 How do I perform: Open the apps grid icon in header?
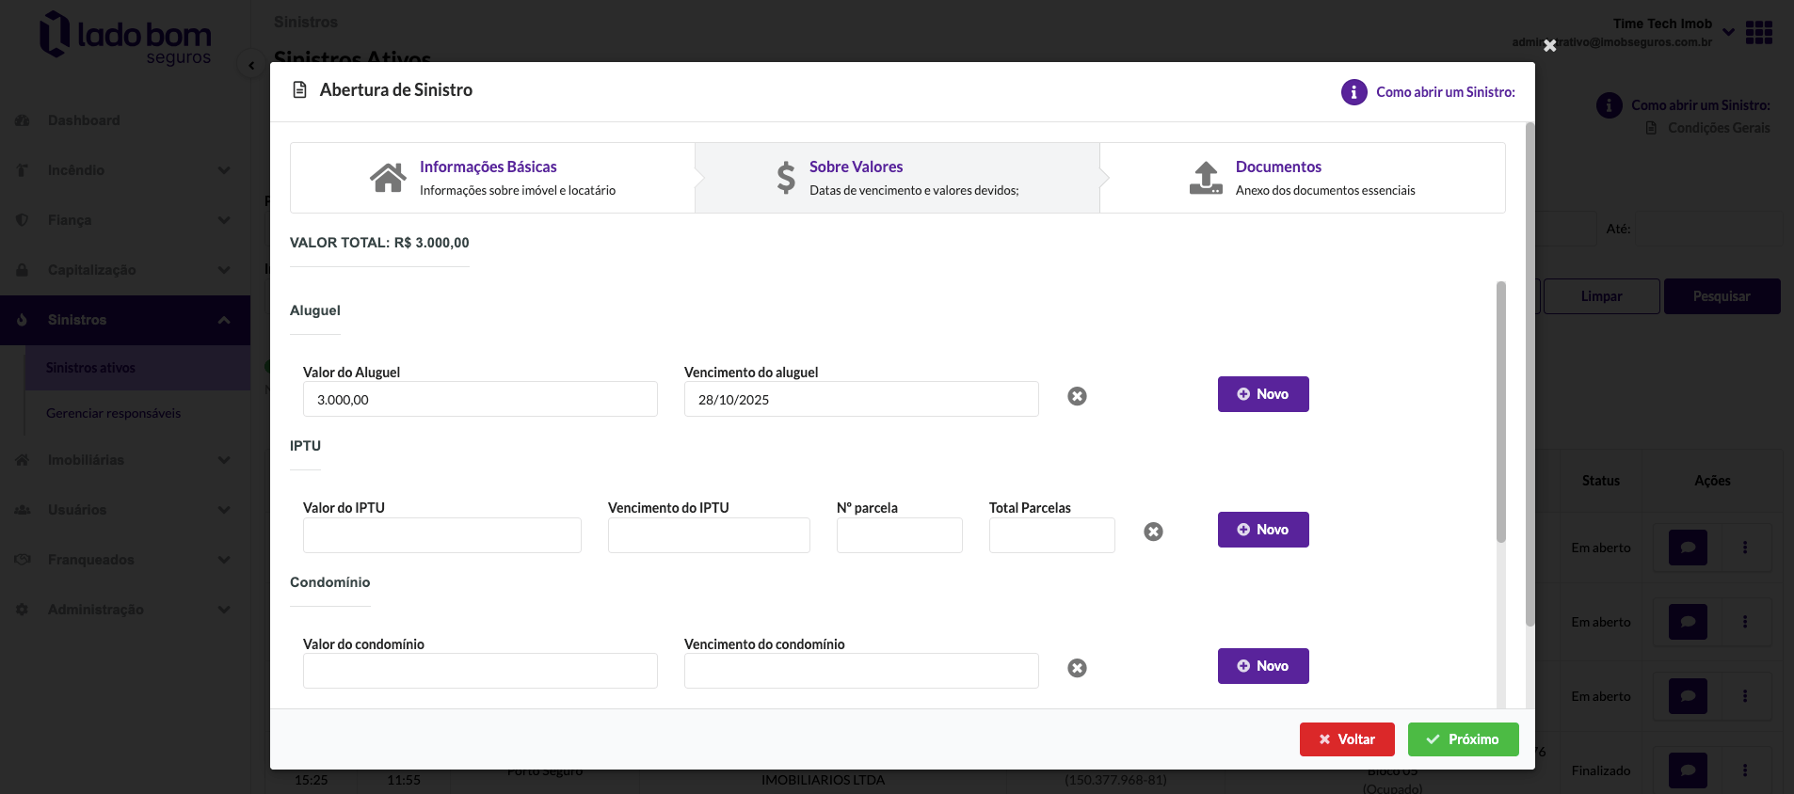coord(1758,33)
